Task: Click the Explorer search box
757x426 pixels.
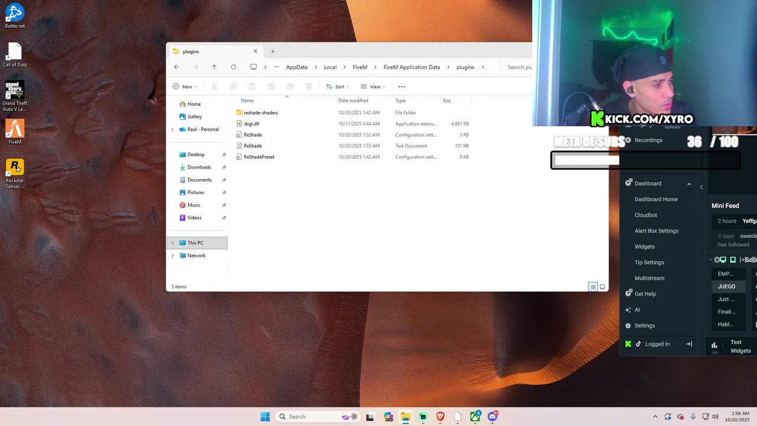Action: (x=519, y=67)
